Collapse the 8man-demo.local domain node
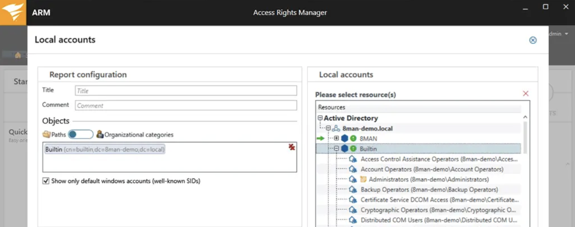This screenshot has height=227, width=575. (x=328, y=128)
